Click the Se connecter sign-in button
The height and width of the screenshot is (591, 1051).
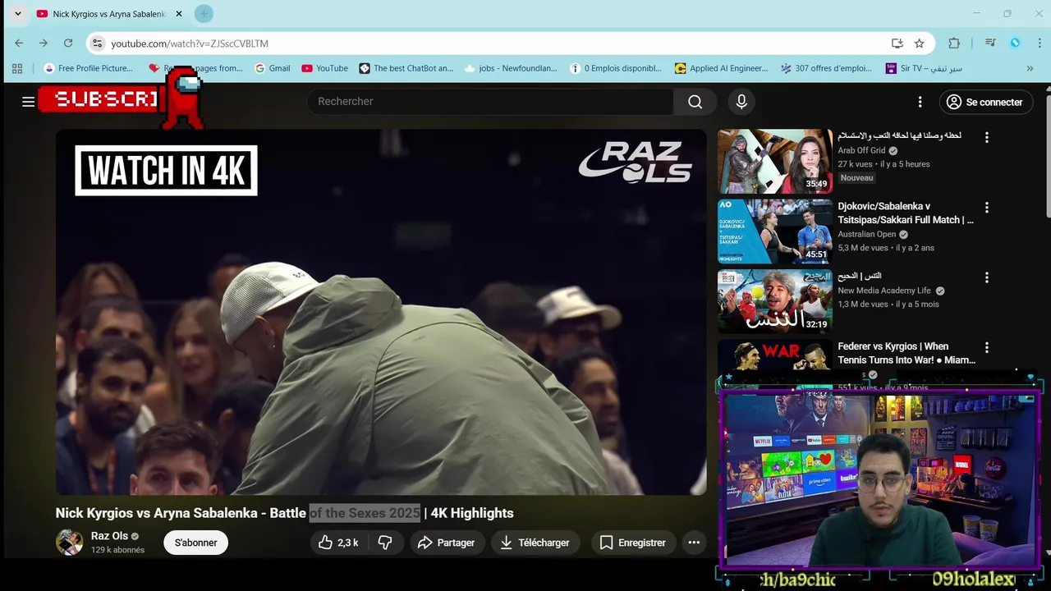(x=985, y=102)
